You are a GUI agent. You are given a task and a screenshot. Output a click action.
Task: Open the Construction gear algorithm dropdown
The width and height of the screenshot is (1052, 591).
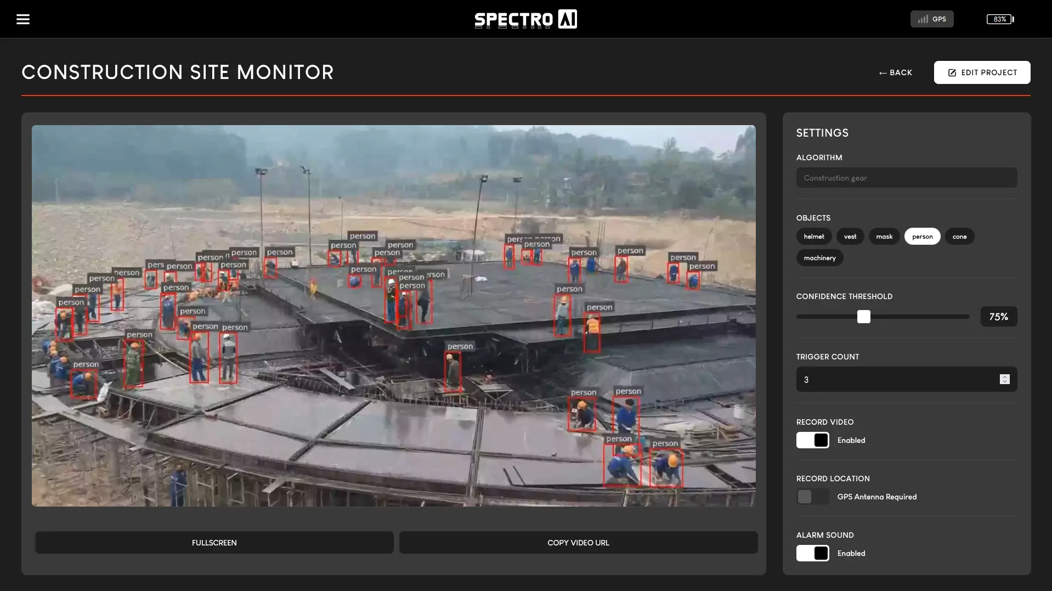click(x=906, y=177)
